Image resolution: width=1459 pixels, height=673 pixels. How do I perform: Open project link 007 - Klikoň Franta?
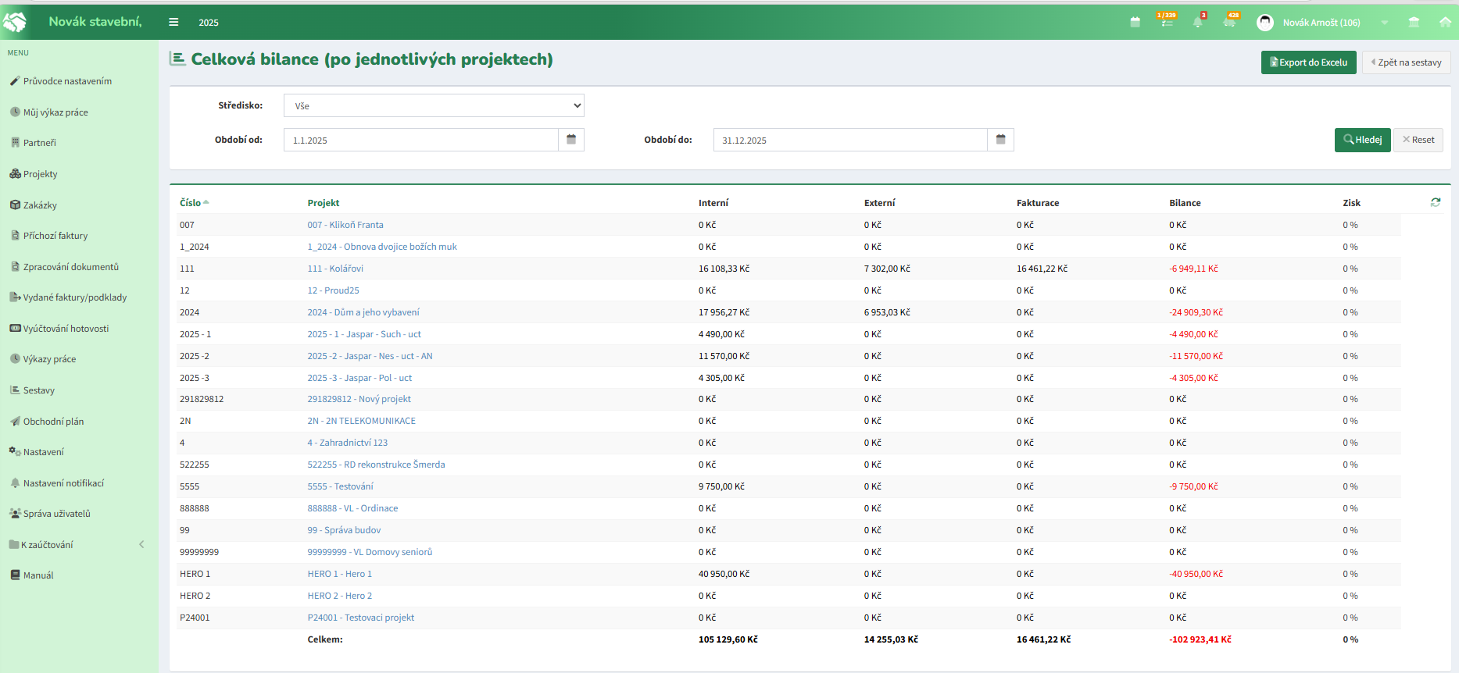345,225
